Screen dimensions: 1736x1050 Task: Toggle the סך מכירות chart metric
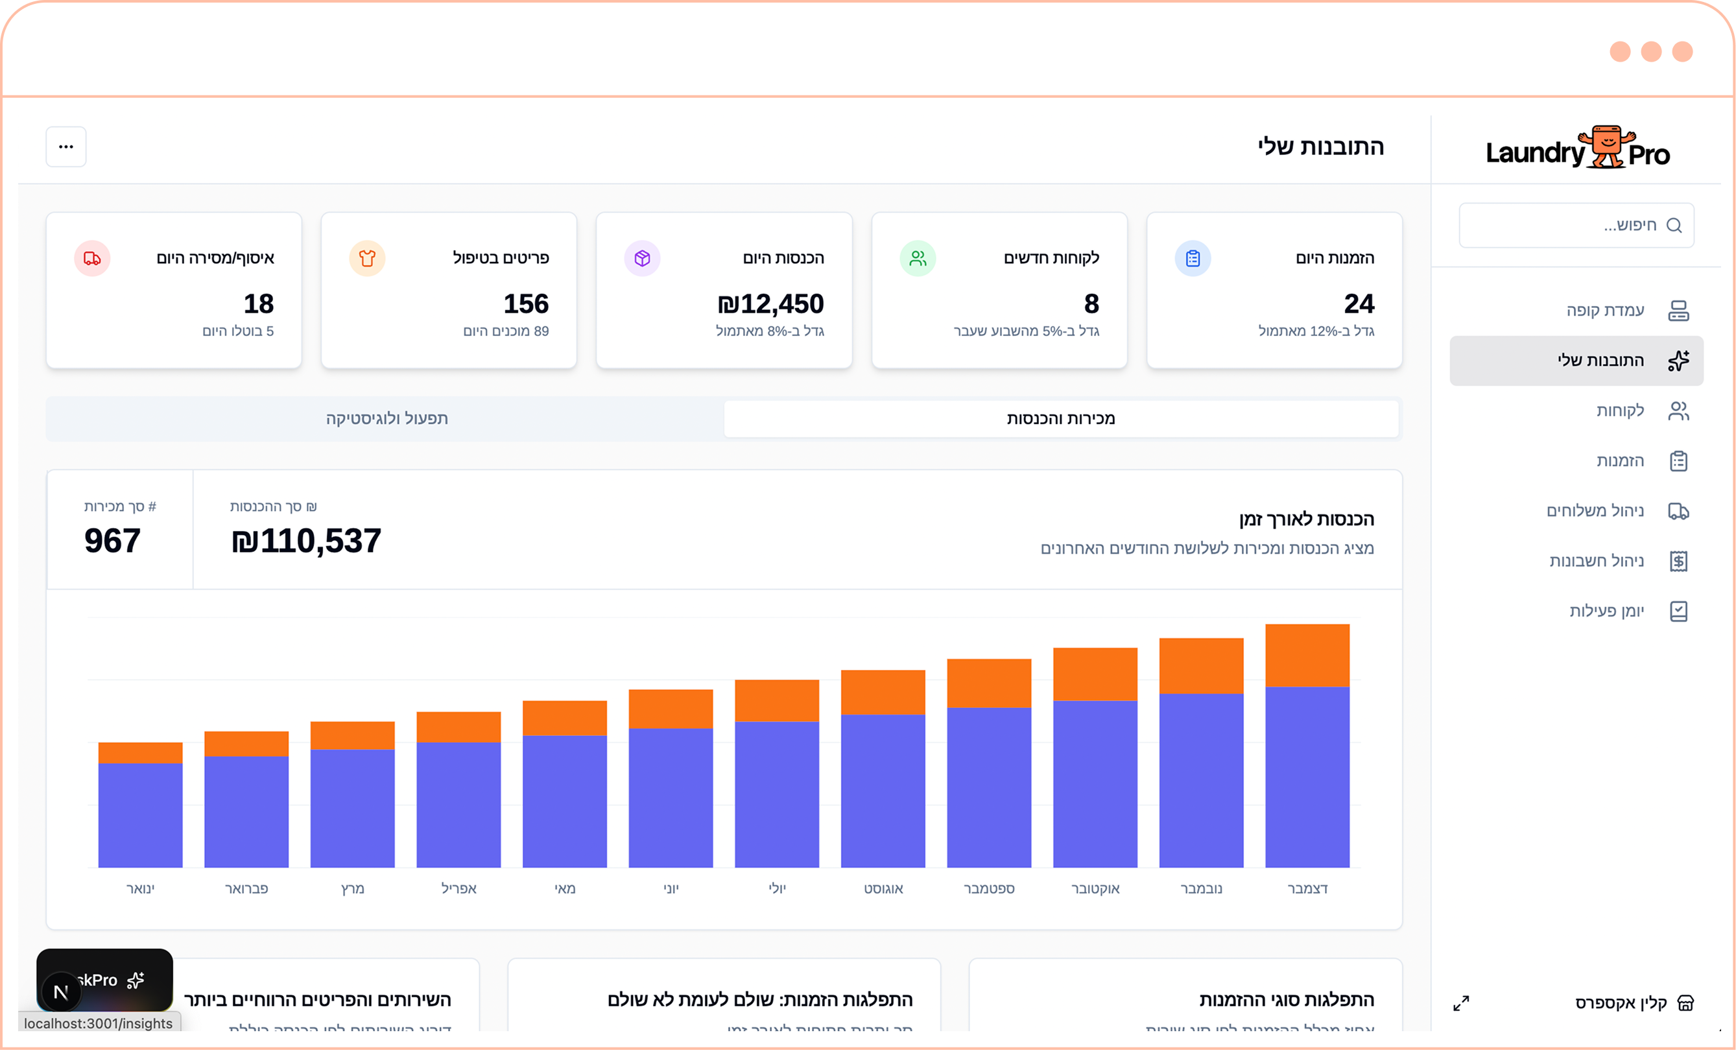[120, 529]
